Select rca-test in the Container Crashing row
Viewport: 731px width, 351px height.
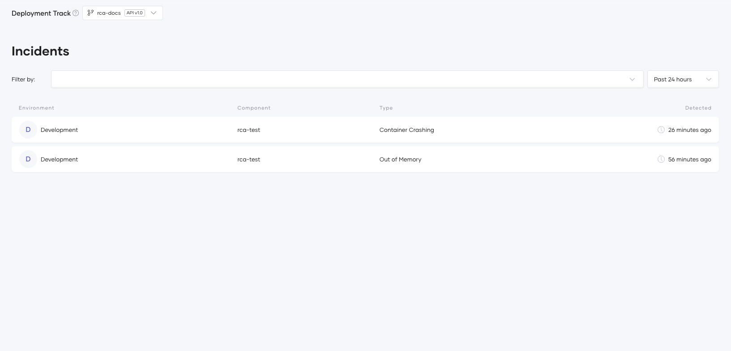coord(248,130)
